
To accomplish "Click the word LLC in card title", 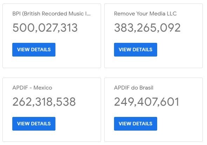I will (172, 14).
